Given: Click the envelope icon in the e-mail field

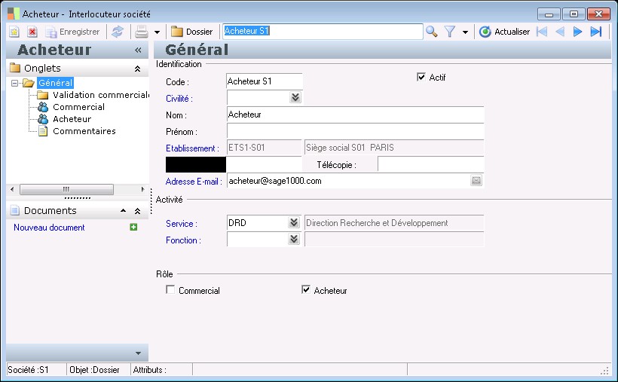Looking at the screenshot, I should point(476,181).
